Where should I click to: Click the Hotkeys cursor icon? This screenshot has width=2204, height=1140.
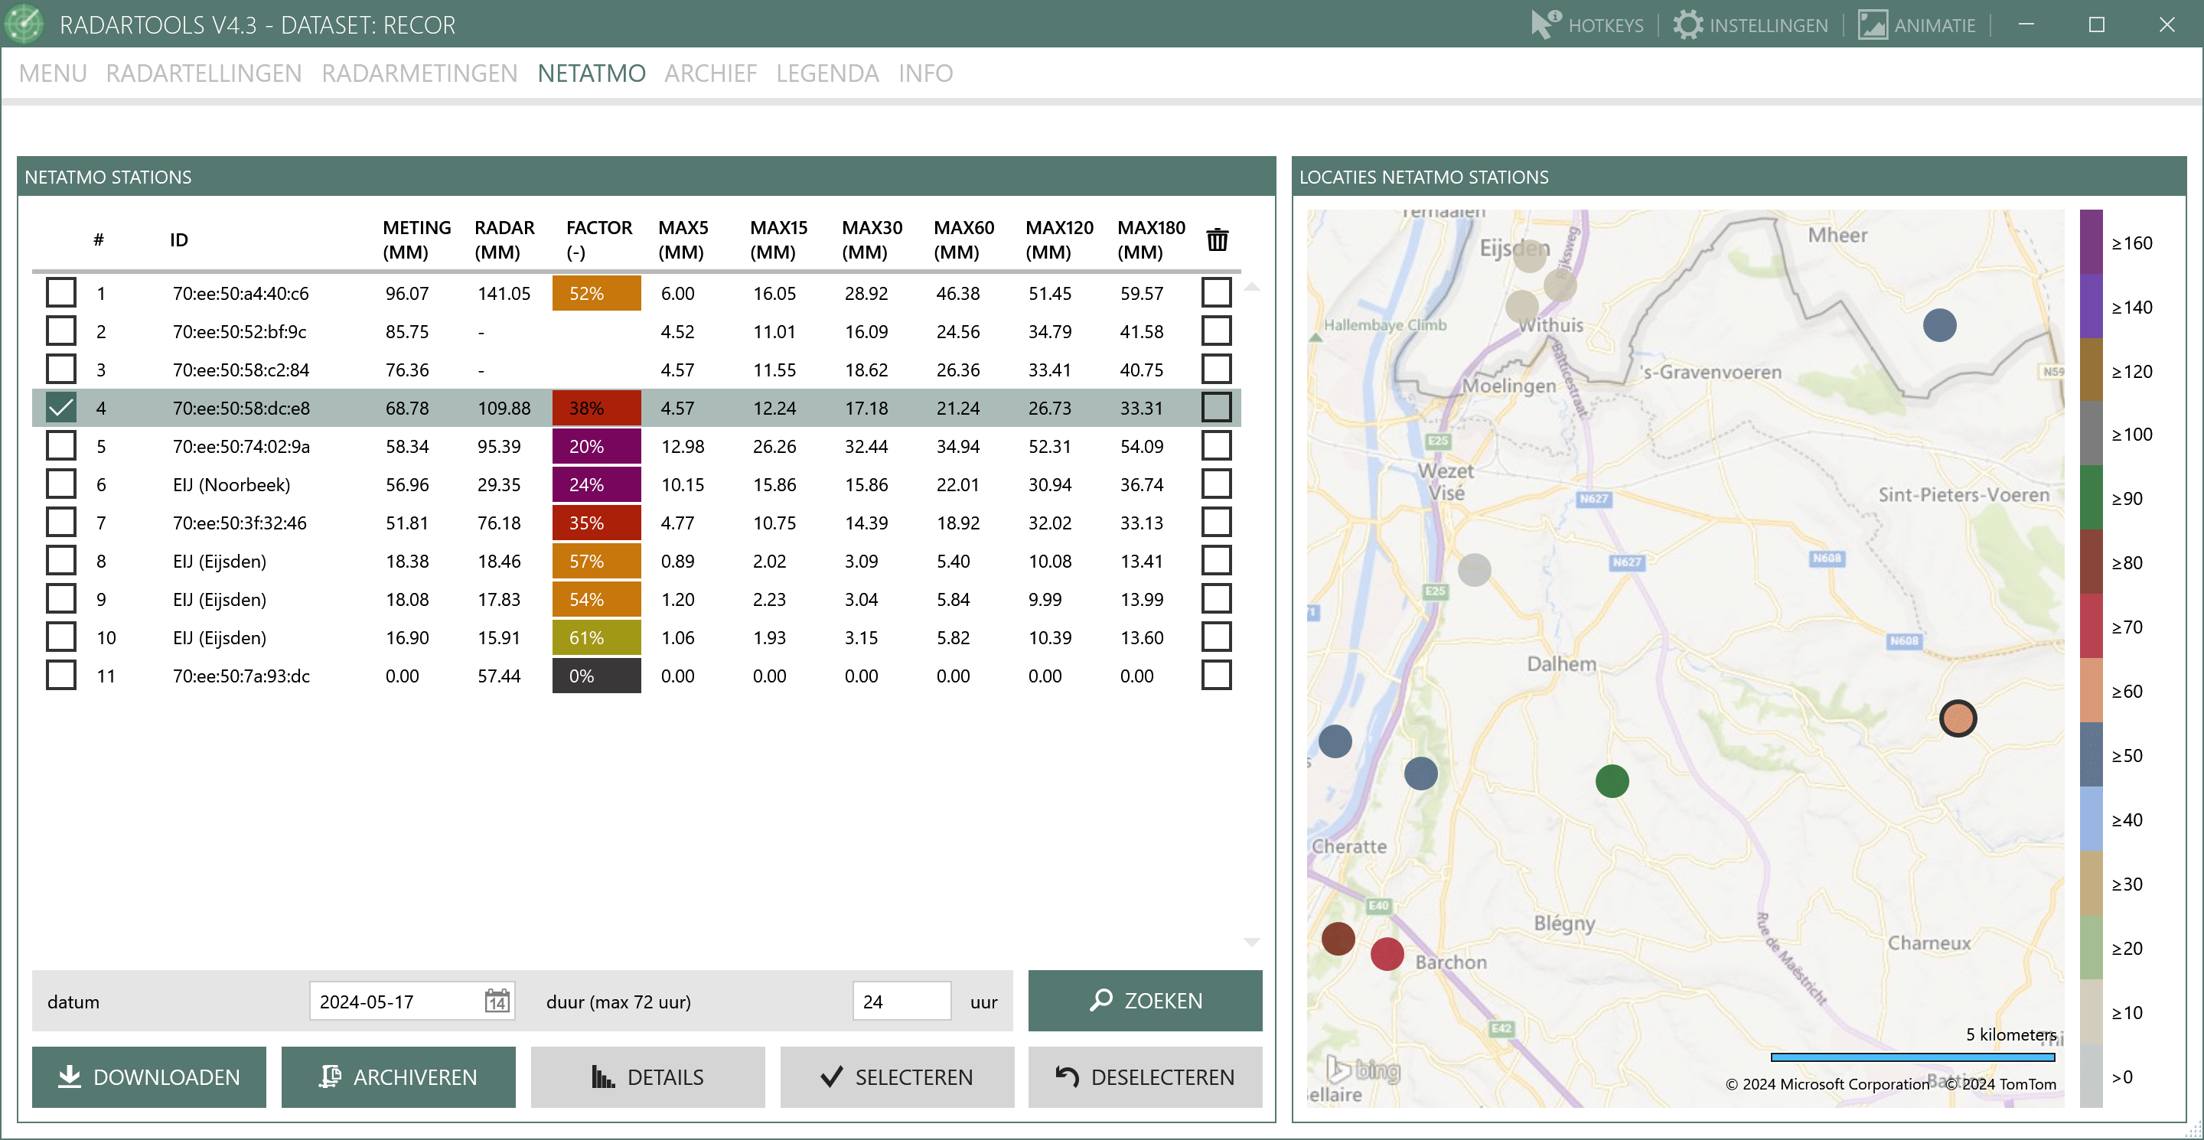pos(1544,24)
